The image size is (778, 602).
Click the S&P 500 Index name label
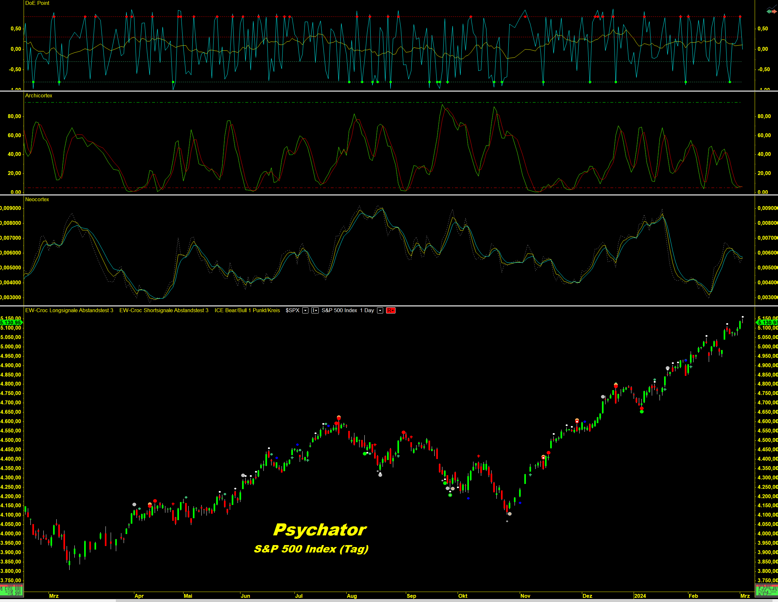click(339, 311)
